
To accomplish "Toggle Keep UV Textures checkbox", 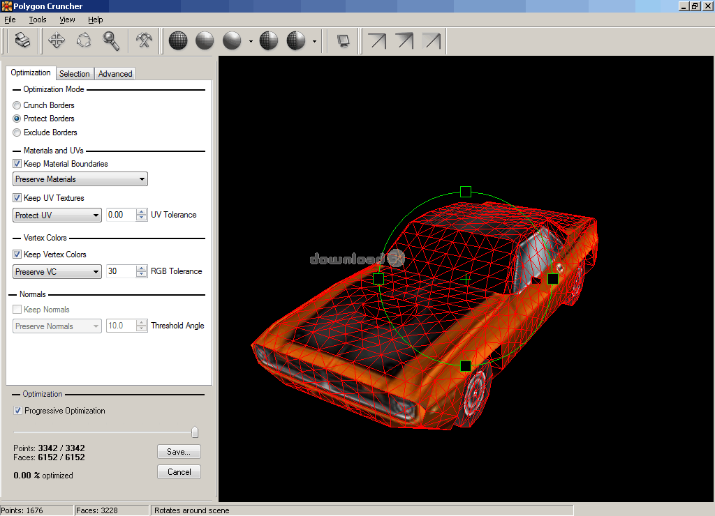I will pos(17,197).
